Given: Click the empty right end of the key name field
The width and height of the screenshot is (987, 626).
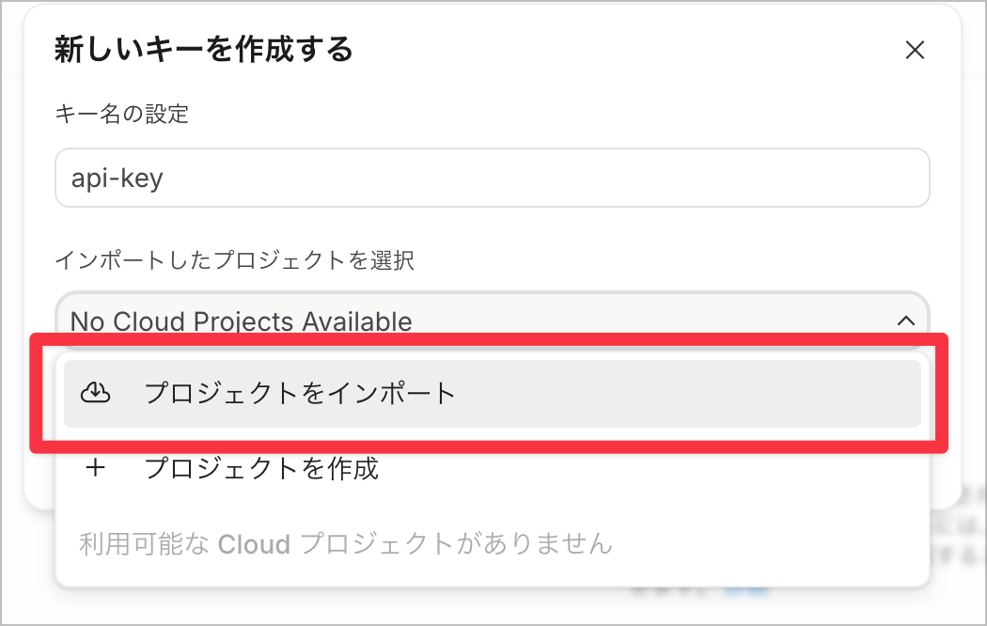Looking at the screenshot, I should point(846,178).
